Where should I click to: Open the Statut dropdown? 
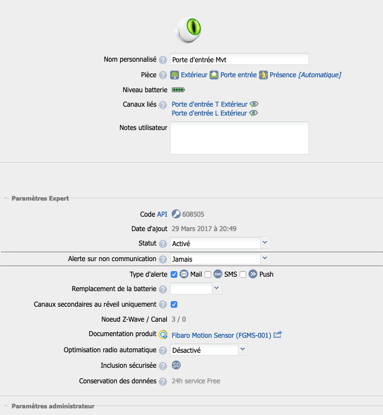(220, 243)
